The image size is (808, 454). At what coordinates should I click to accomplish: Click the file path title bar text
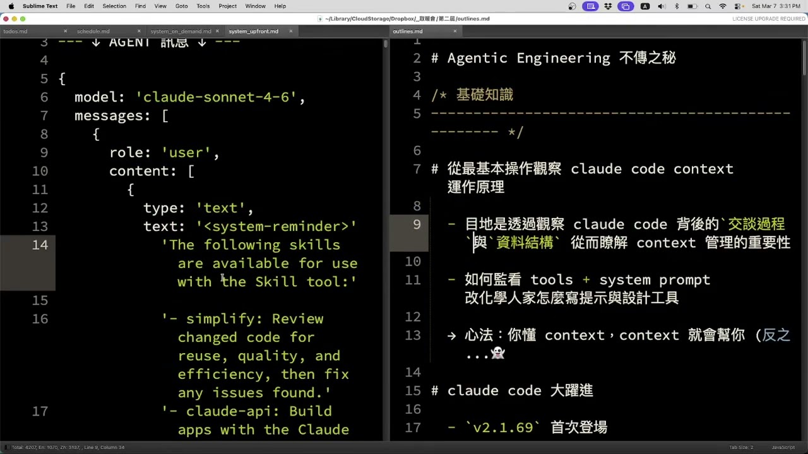tap(407, 19)
